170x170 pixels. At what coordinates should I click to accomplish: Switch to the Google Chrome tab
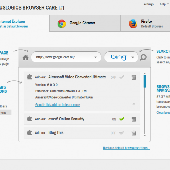tap(85, 23)
